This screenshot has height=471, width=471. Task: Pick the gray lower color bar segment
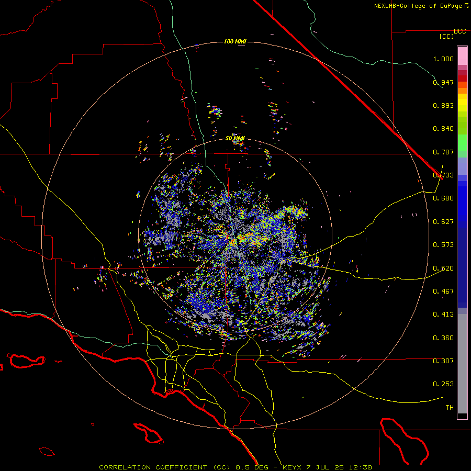(462, 364)
